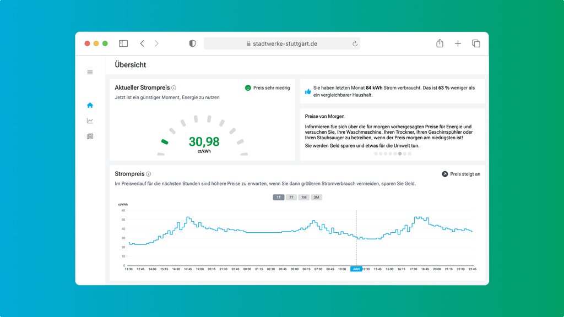Viewport: 564px width, 317px height.
Task: Open the privacy shield report
Action: [x=192, y=43]
